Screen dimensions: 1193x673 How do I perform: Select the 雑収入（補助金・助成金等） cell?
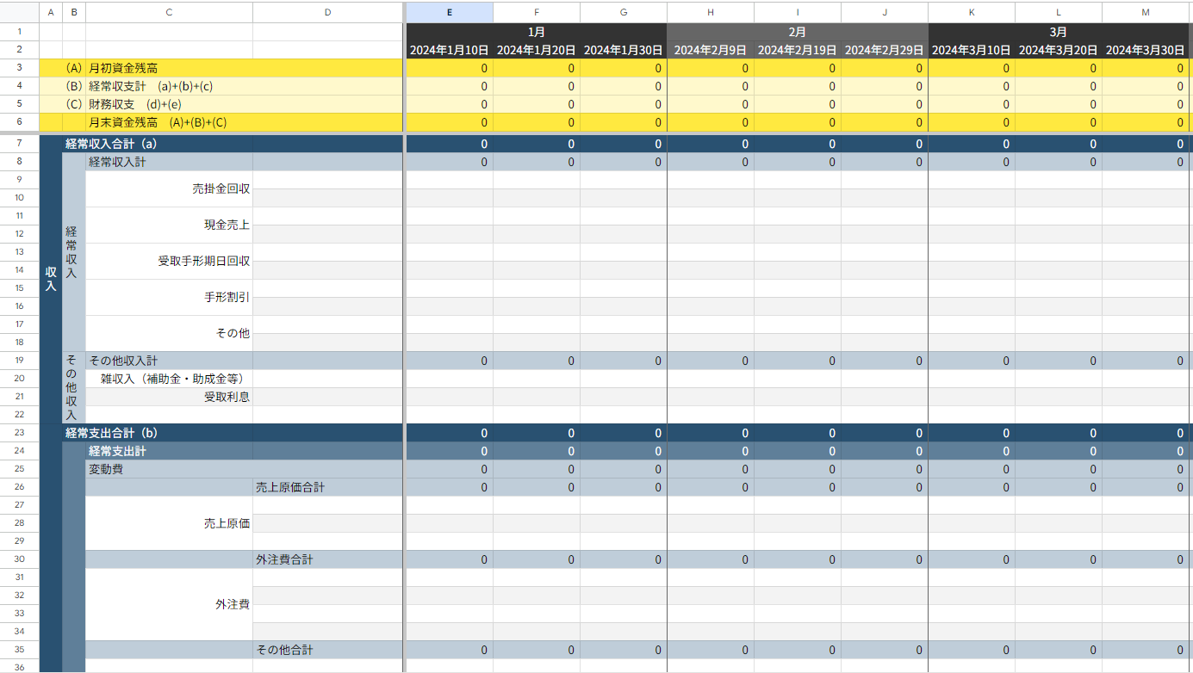pos(169,379)
